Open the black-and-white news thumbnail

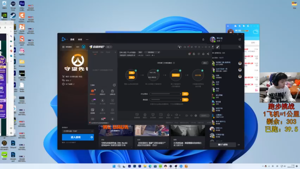point(187,130)
